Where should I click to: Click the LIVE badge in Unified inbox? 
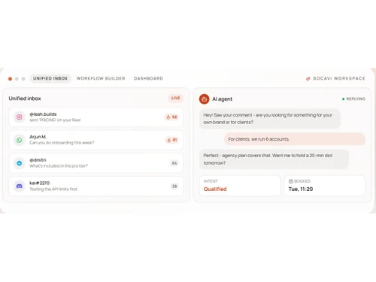(175, 98)
